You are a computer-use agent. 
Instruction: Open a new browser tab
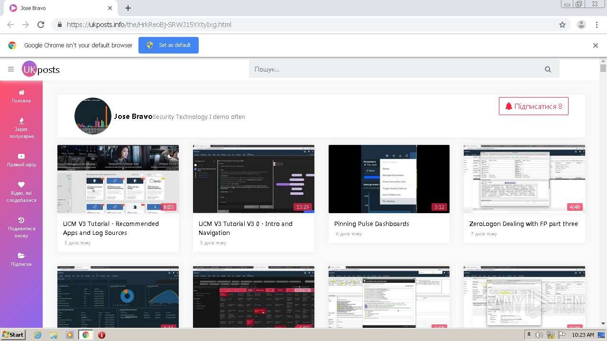[x=128, y=8]
